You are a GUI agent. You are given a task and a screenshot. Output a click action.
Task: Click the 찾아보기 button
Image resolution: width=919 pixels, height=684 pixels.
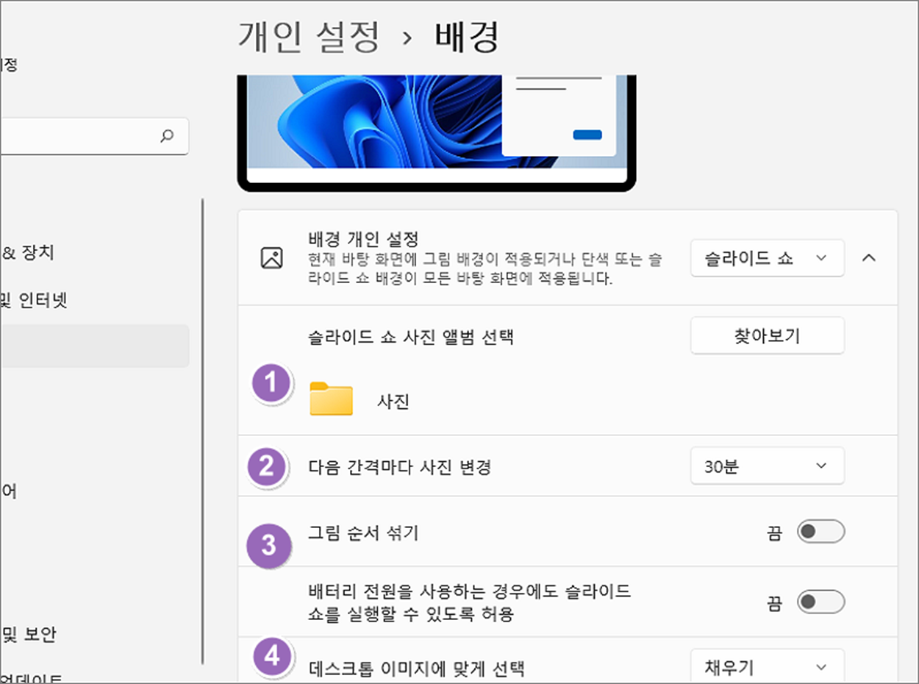tap(767, 336)
